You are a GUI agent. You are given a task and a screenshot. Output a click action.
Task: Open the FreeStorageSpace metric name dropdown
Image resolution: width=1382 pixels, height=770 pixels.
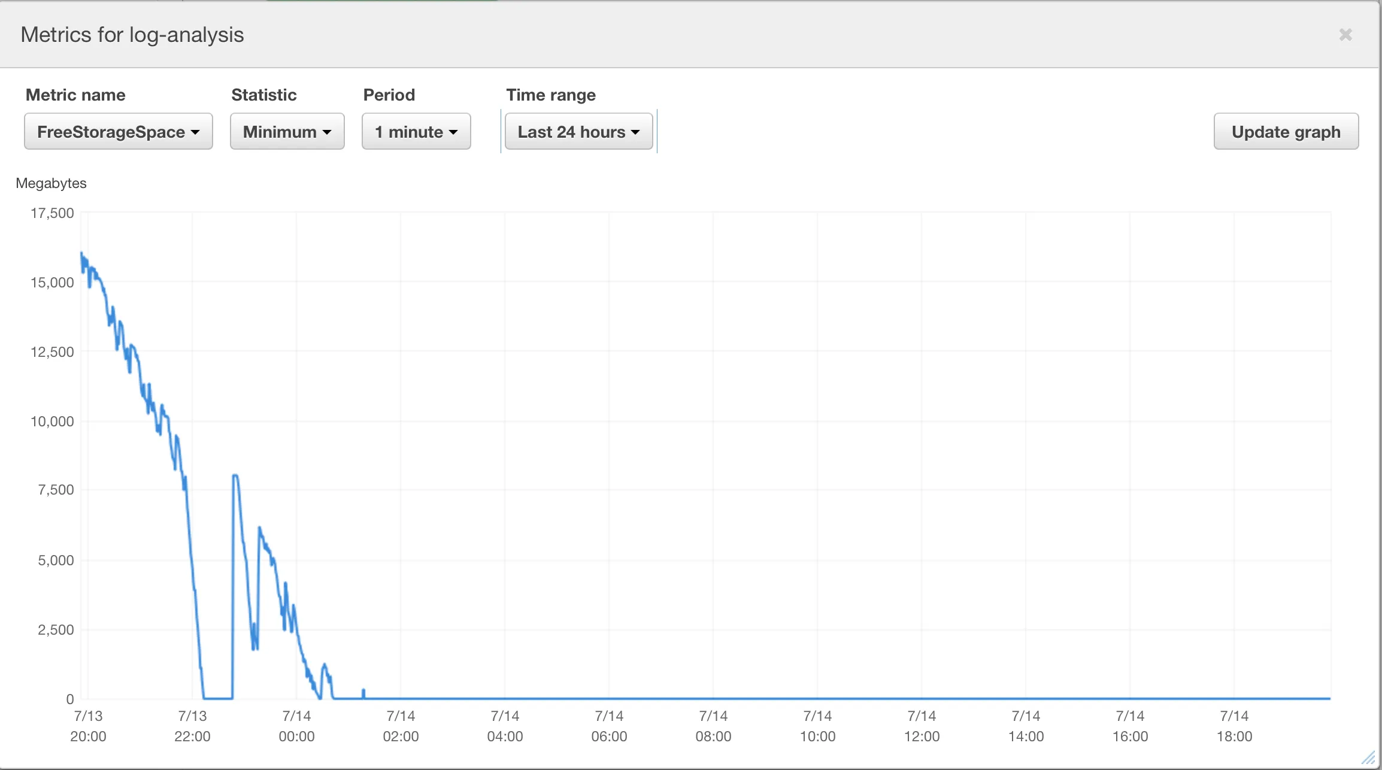(x=118, y=132)
